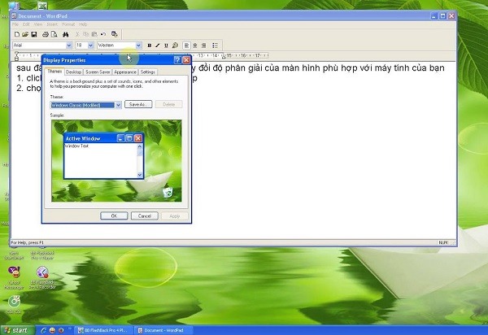Expand the Theme dropdown in Display Properties
Screen dimensions: 488x335
pyautogui.click(x=118, y=105)
